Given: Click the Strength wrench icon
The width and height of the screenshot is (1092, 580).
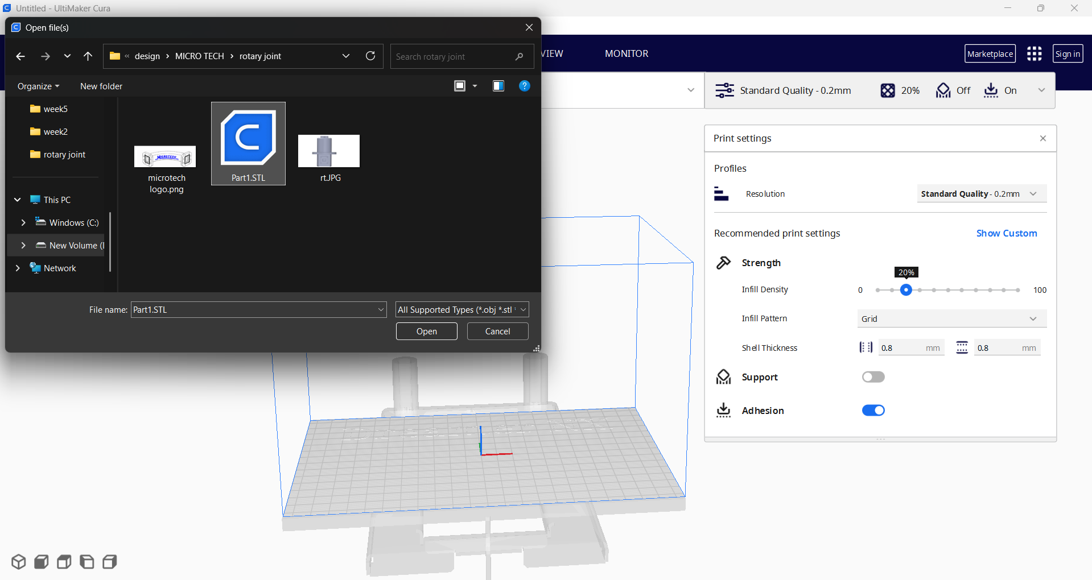Looking at the screenshot, I should click(x=723, y=263).
